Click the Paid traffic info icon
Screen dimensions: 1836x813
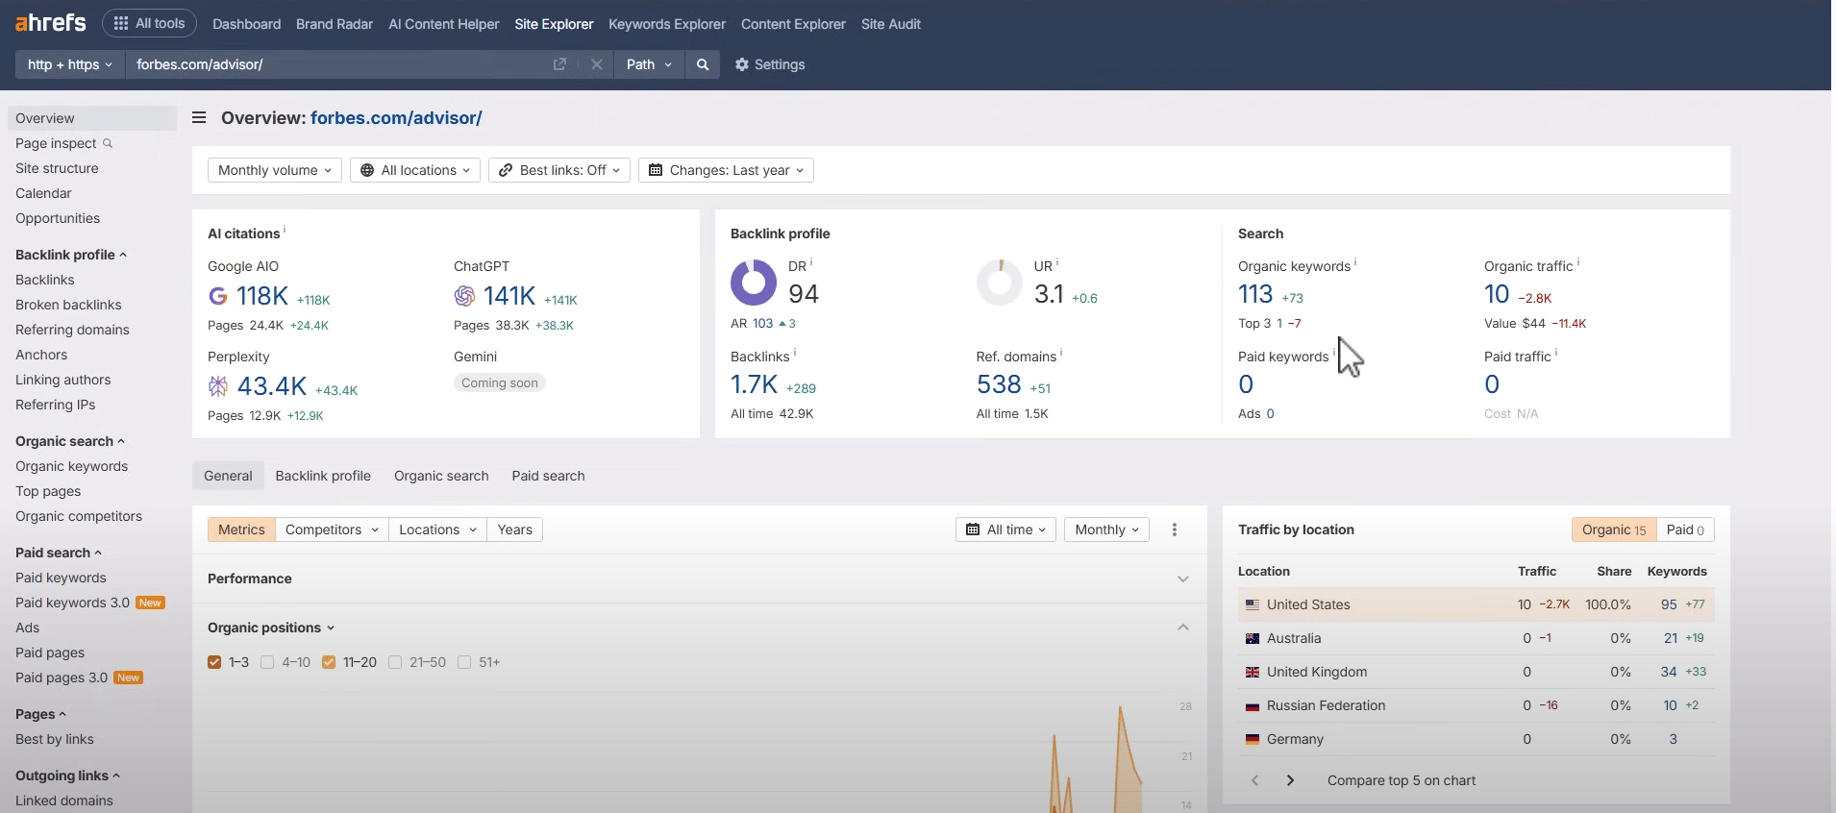pyautogui.click(x=1556, y=353)
